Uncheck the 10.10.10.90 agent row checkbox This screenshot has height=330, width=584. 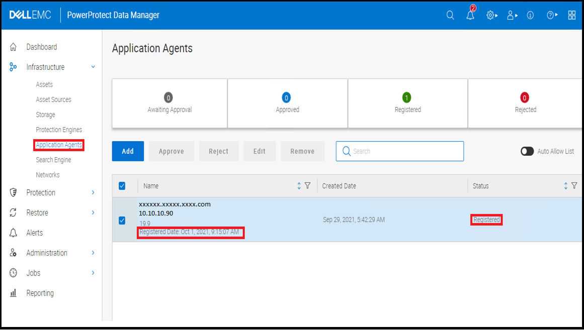122,221
